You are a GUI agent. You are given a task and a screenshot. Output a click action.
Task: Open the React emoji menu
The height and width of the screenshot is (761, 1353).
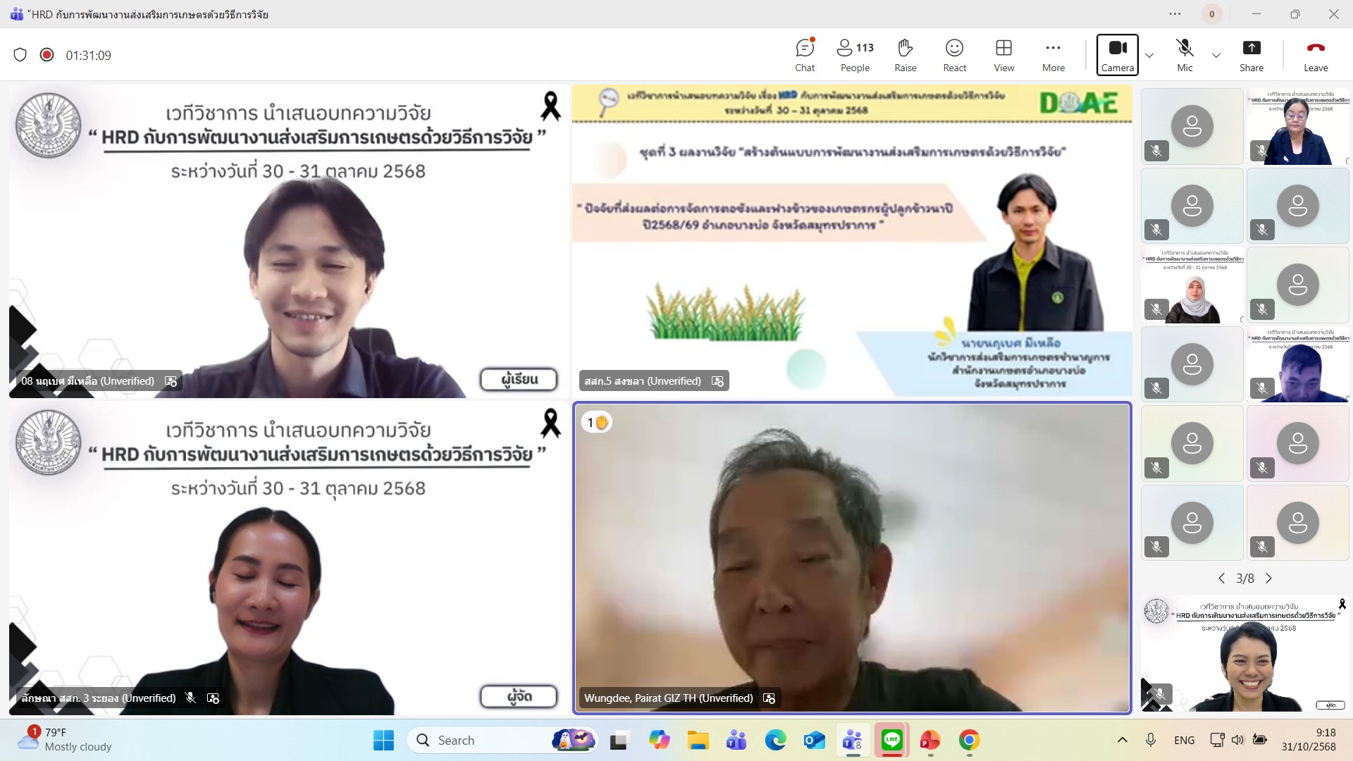coord(954,55)
